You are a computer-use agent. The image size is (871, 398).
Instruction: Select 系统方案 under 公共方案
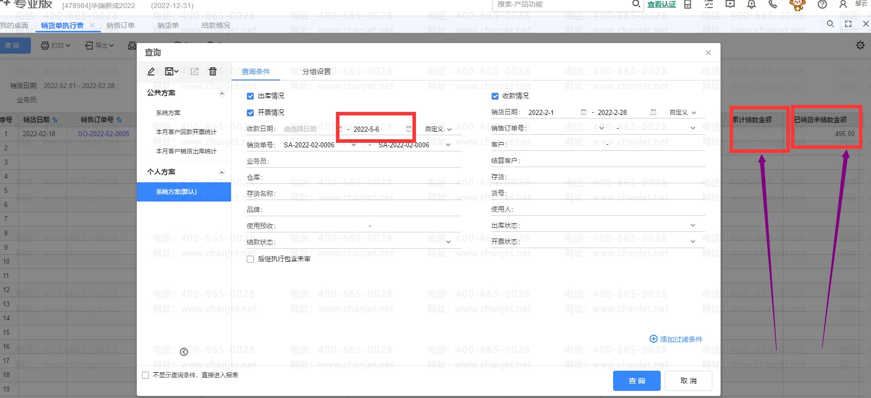[168, 113]
